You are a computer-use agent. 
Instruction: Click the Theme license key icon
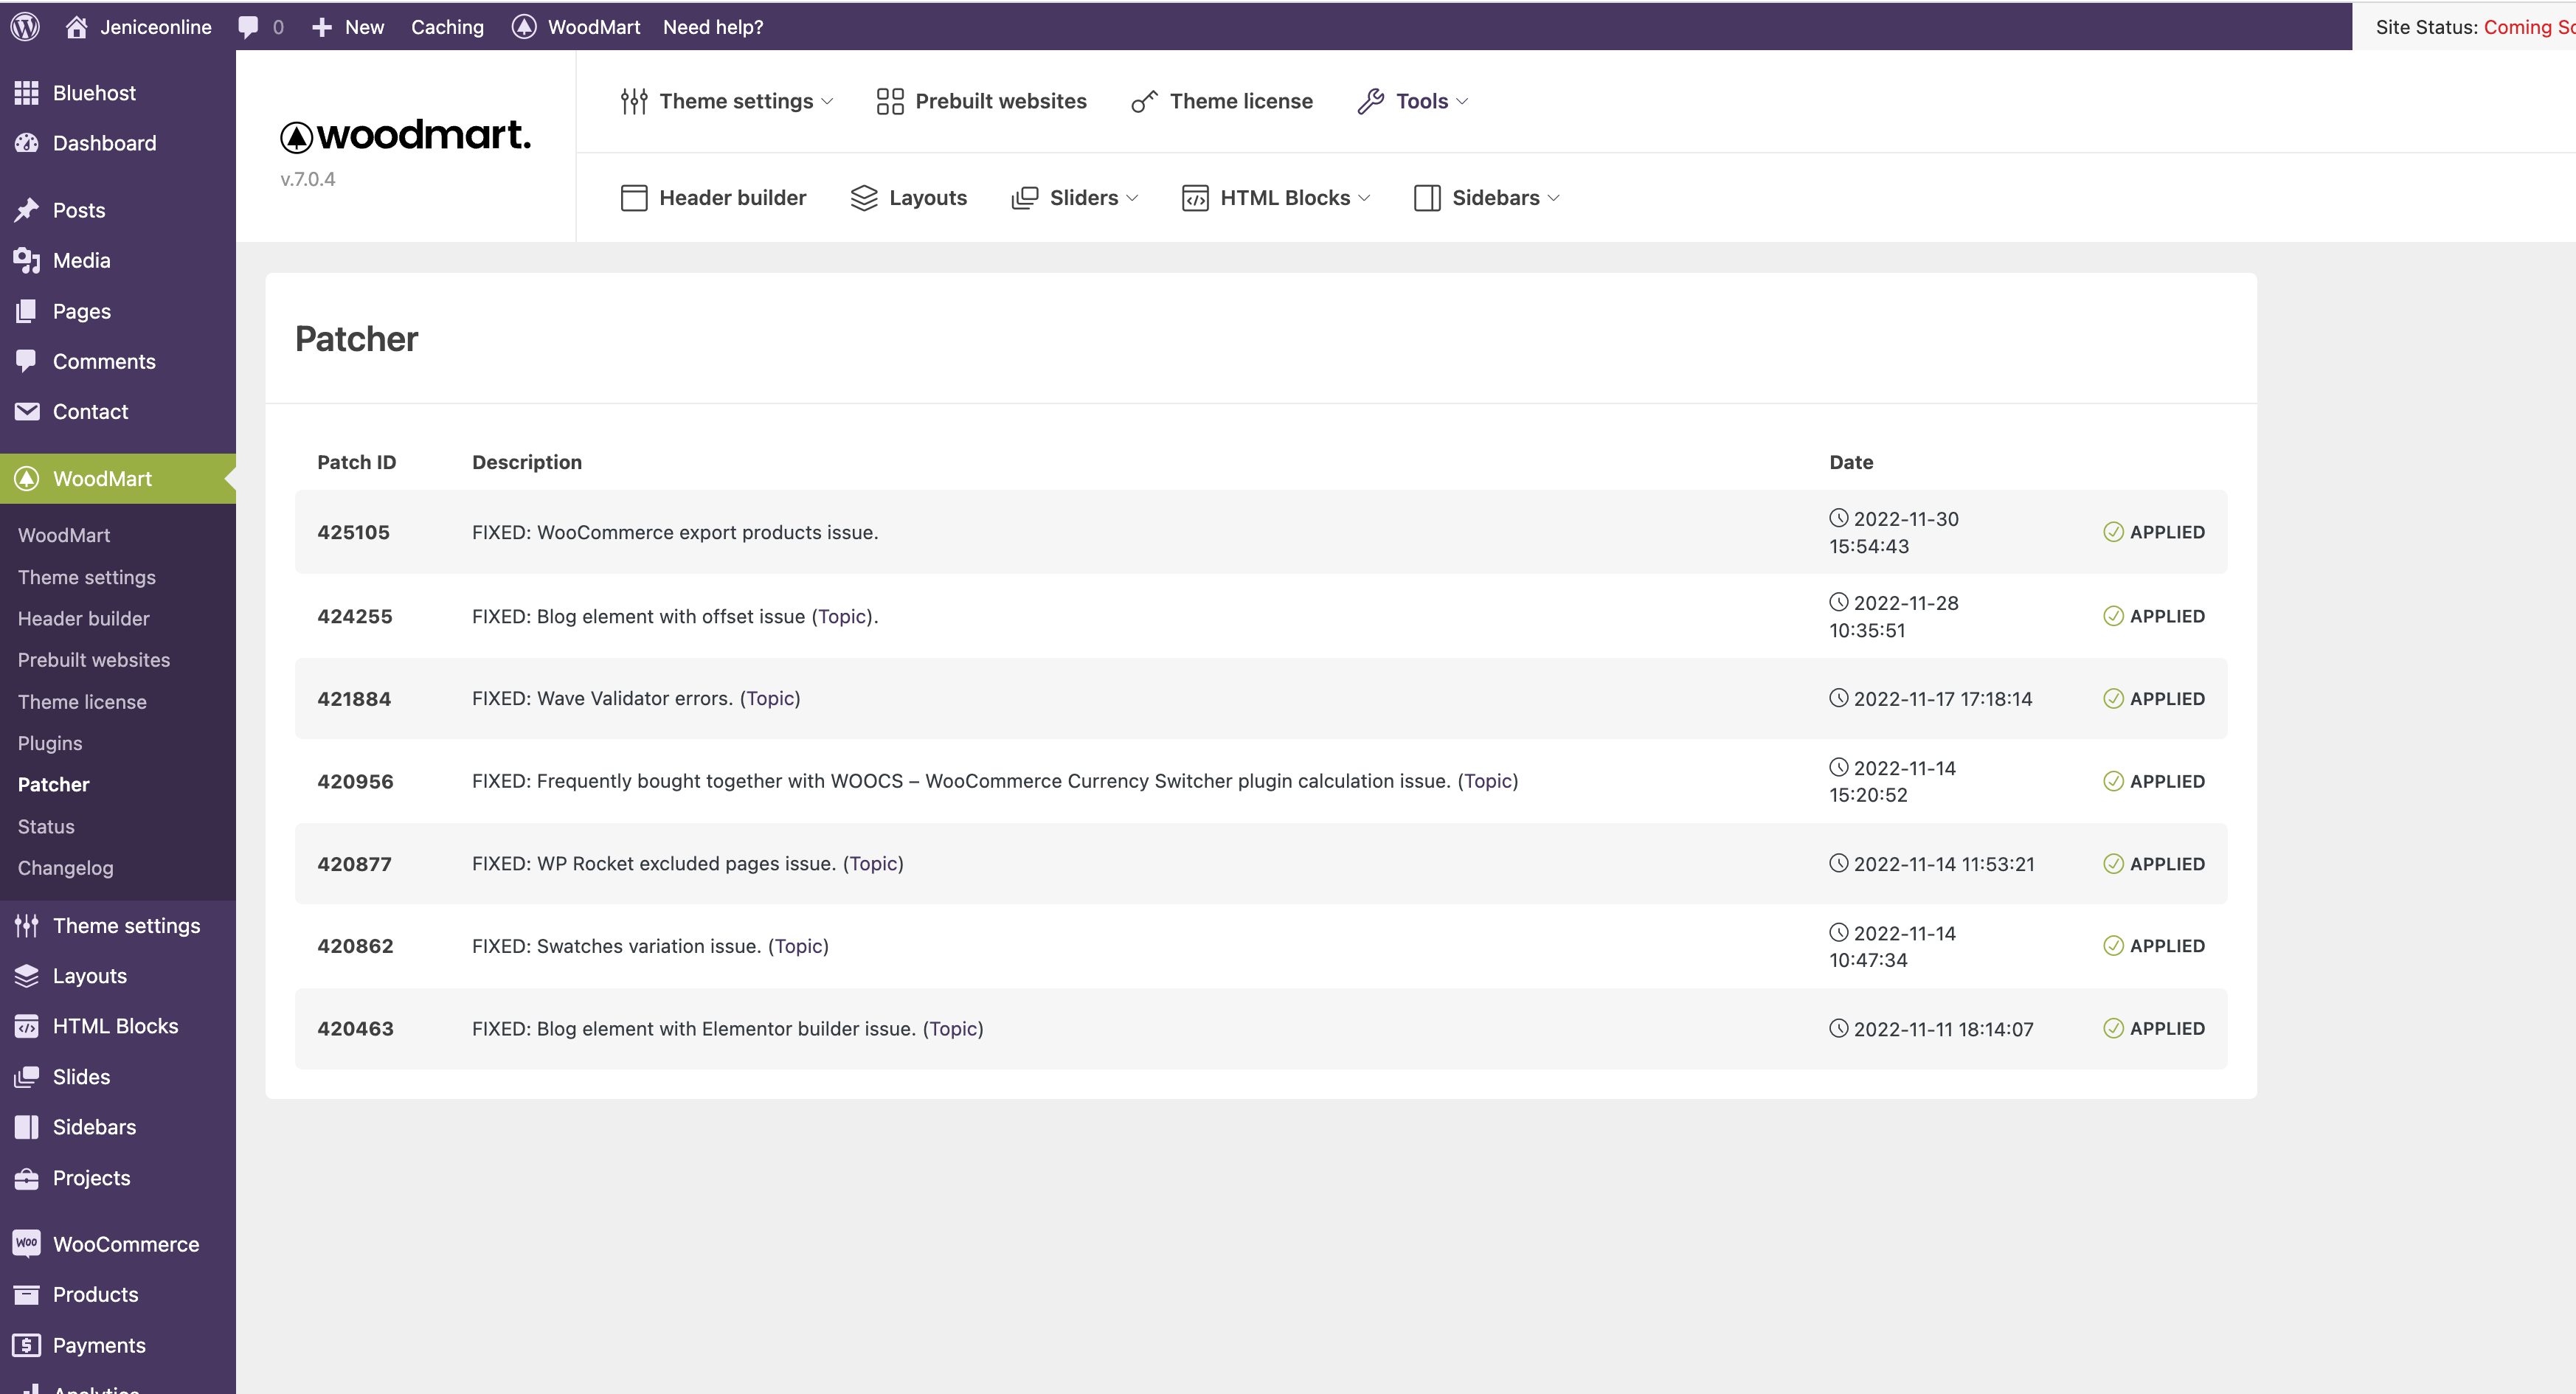[x=1144, y=101]
